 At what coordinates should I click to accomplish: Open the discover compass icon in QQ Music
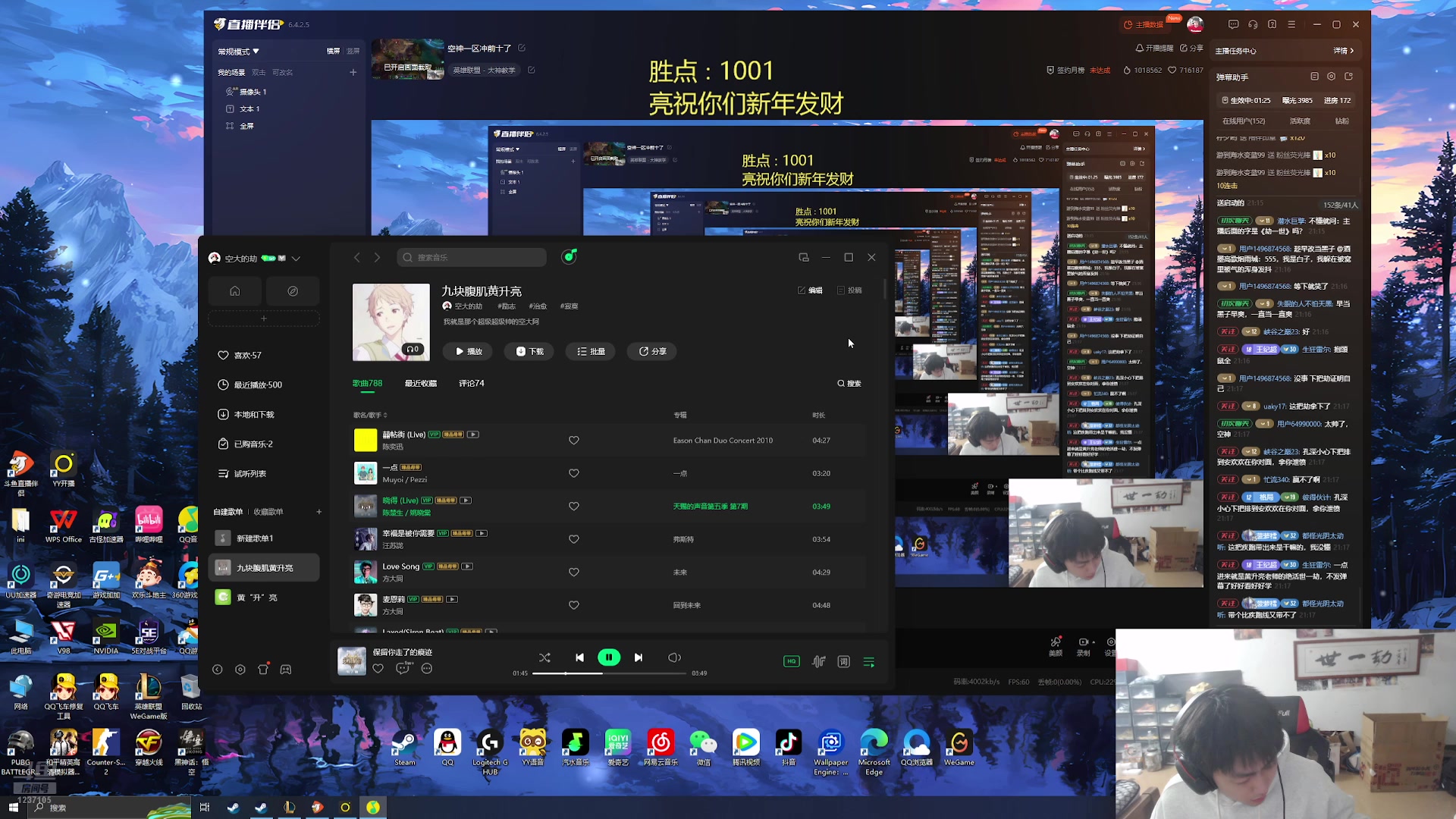click(x=293, y=291)
